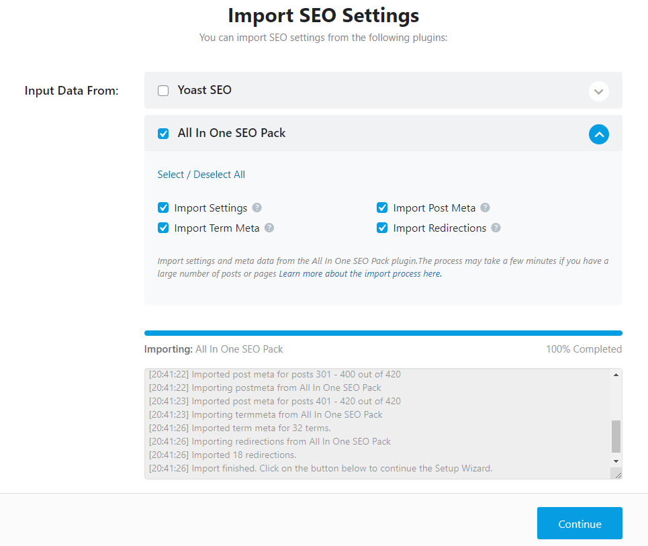648x546 pixels.
Task: Click the '100% Completed' status text
Action: [584, 349]
